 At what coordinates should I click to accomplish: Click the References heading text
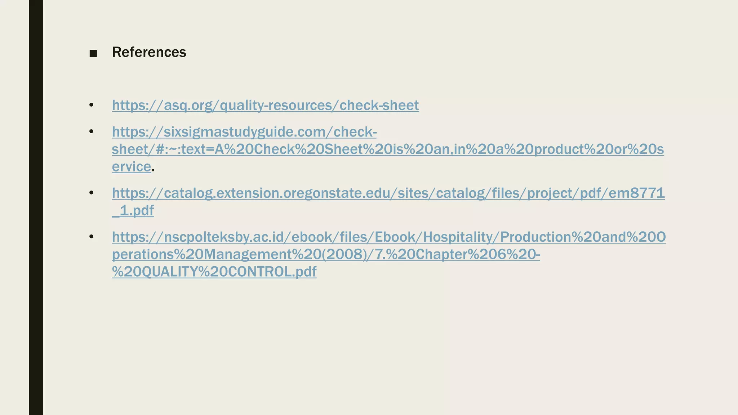point(149,52)
